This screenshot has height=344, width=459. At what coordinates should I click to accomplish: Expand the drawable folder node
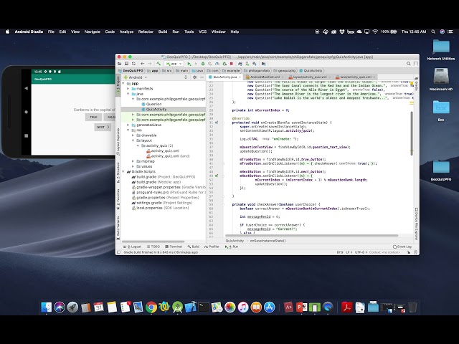133,135
